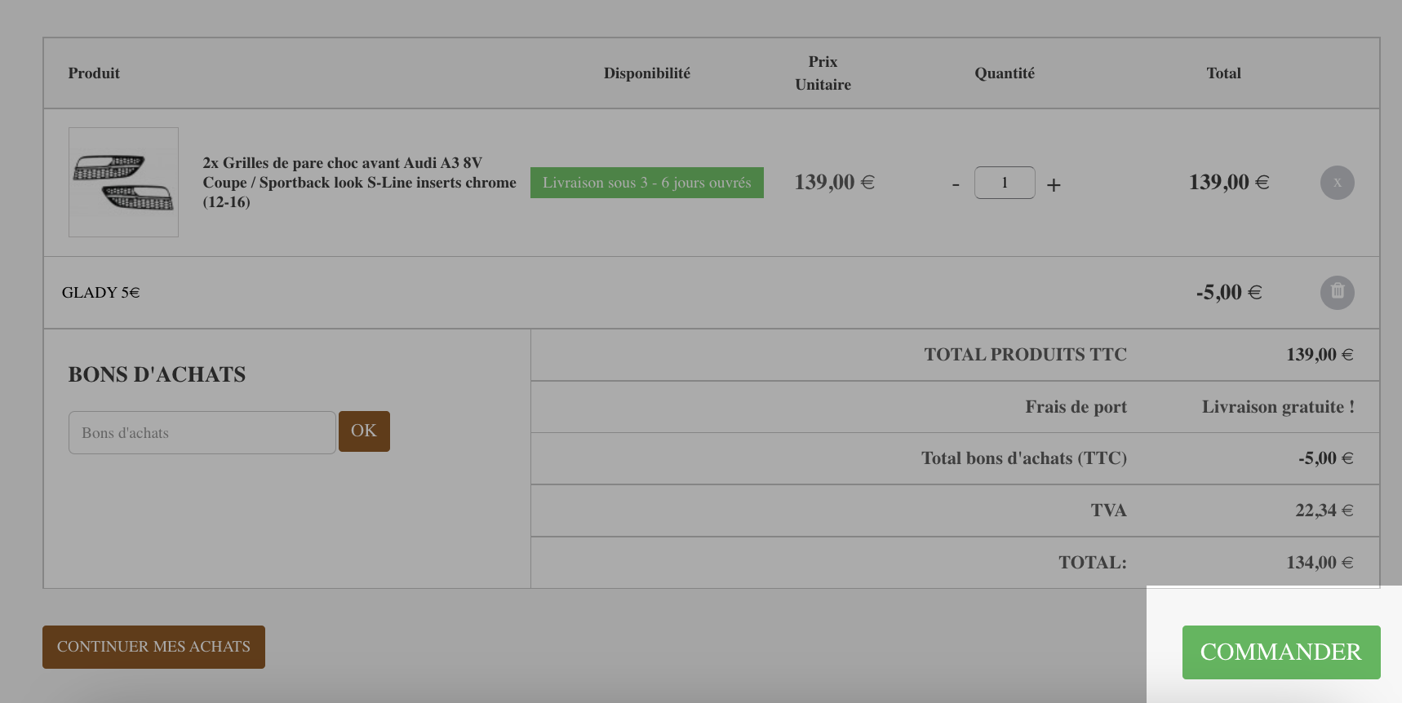Screen dimensions: 1402x703
Task: Delete the GLADY 5€ voucher with trash icon
Action: [1337, 292]
